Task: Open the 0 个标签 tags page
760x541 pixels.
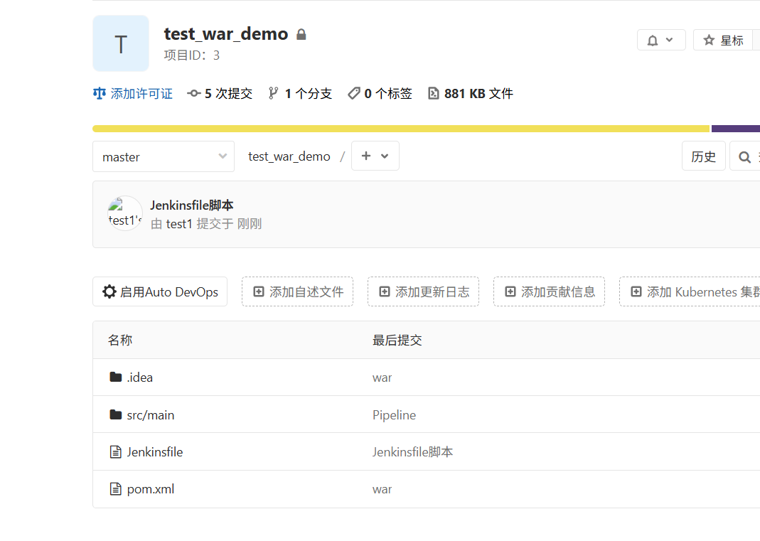Action: [x=380, y=94]
